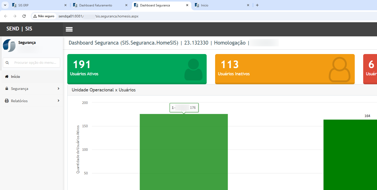This screenshot has height=190, width=377.
Task: Expand the Relatórios menu chevron
Action: pos(59,101)
